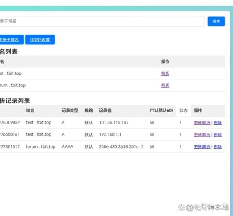Select the IPv6 value 240e:430:3638:251c::1

[x=121, y=147]
